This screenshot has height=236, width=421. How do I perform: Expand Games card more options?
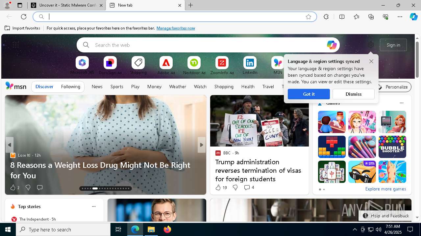point(401,103)
